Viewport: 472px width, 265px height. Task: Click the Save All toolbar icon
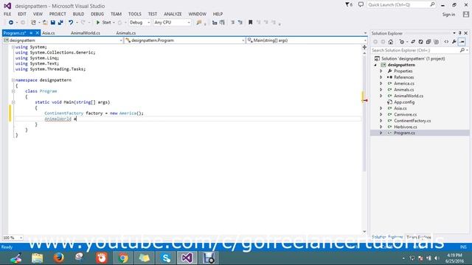[x=60, y=23]
